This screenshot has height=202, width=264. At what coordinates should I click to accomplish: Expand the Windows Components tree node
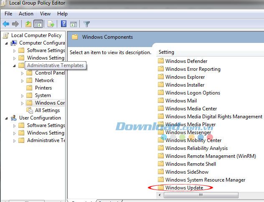22,103
